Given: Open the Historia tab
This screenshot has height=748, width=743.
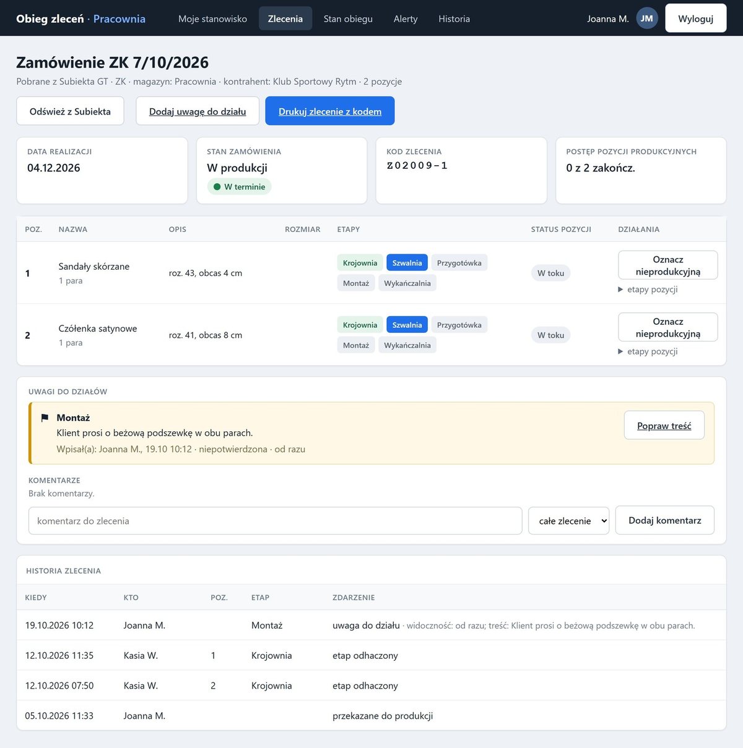Looking at the screenshot, I should [x=454, y=19].
